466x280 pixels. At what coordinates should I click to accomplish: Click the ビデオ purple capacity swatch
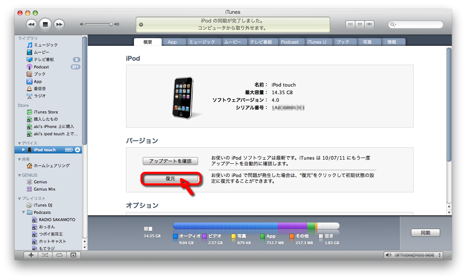[205, 236]
